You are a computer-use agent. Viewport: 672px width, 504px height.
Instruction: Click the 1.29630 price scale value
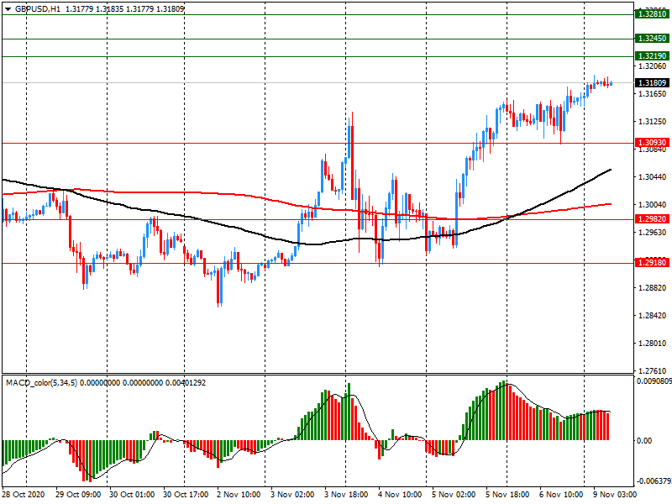coord(653,233)
